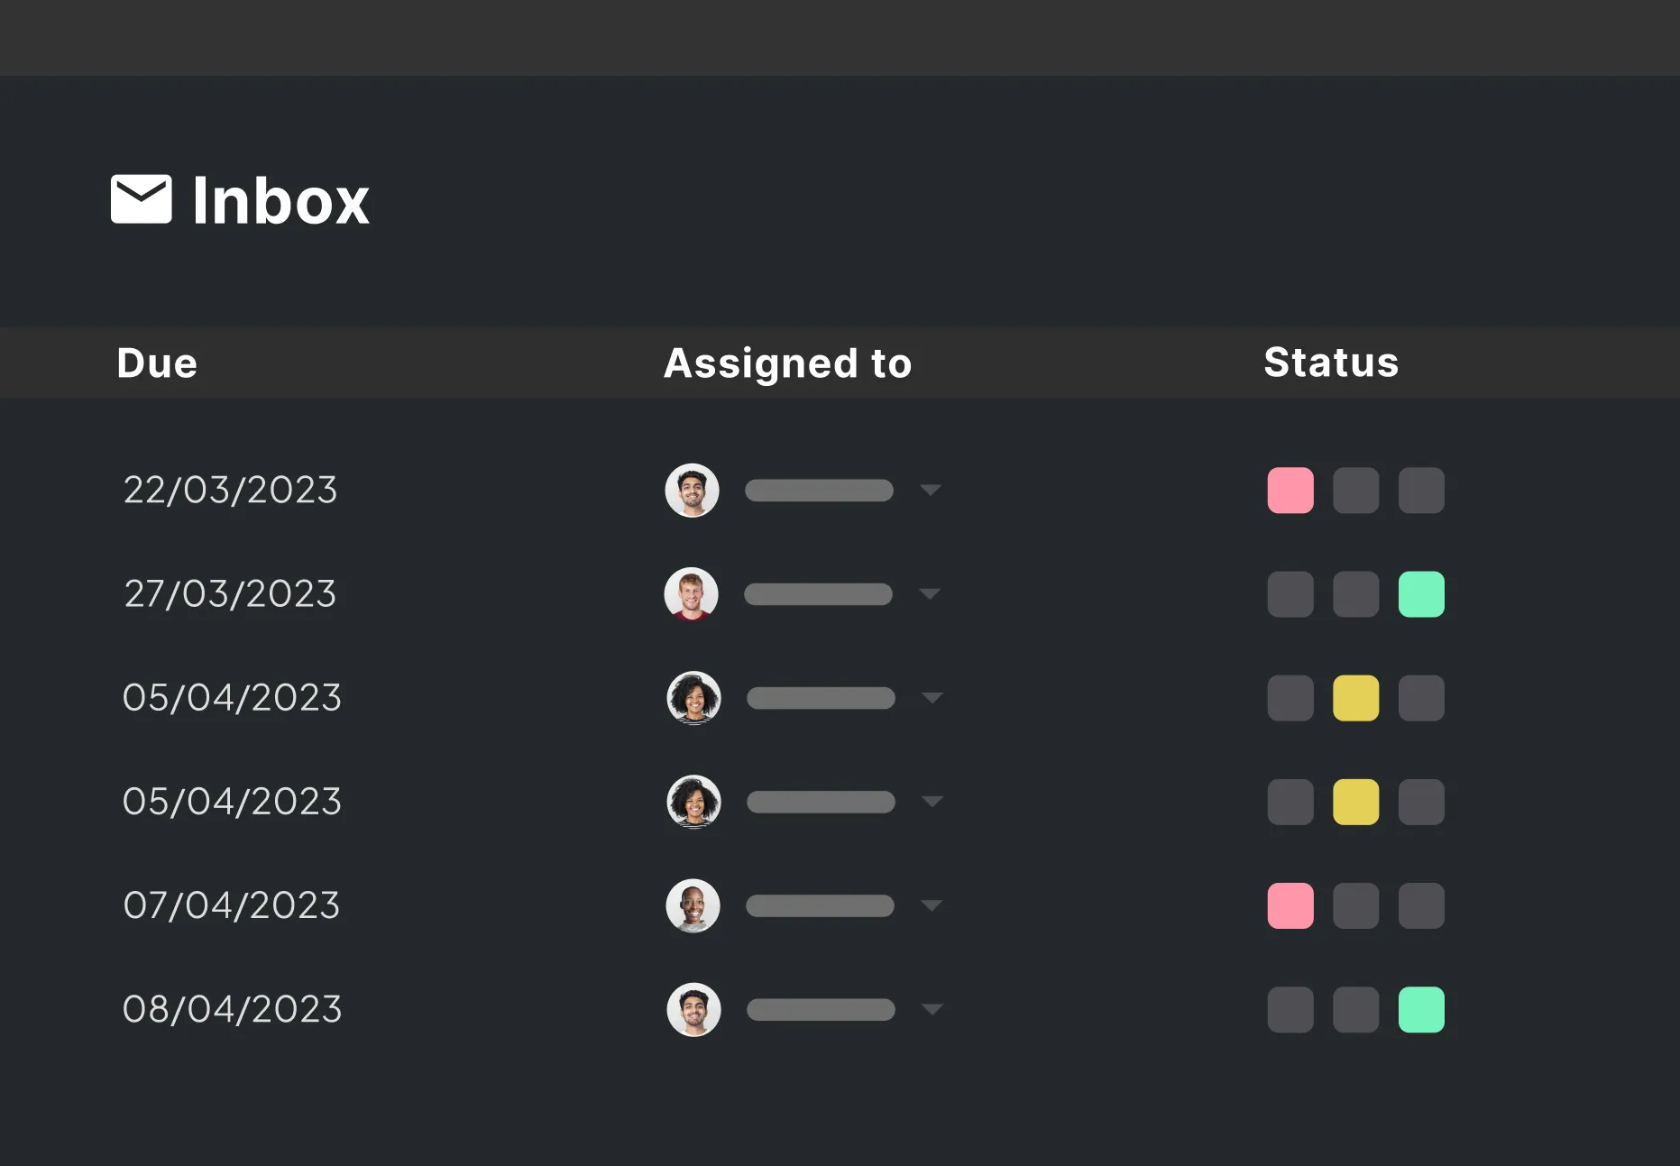Screen dimensions: 1680x1166
Task: Select pink status square for 22/03/2023
Action: tap(1290, 491)
